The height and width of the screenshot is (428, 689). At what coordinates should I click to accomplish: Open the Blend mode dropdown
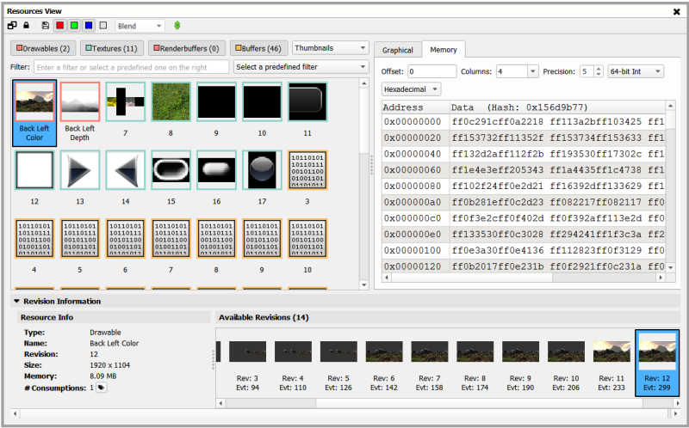140,26
